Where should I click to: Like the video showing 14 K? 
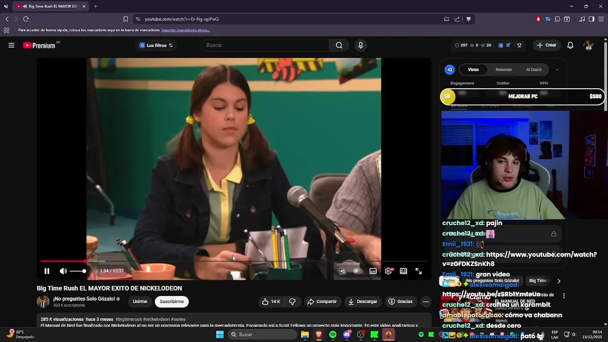pos(271,302)
